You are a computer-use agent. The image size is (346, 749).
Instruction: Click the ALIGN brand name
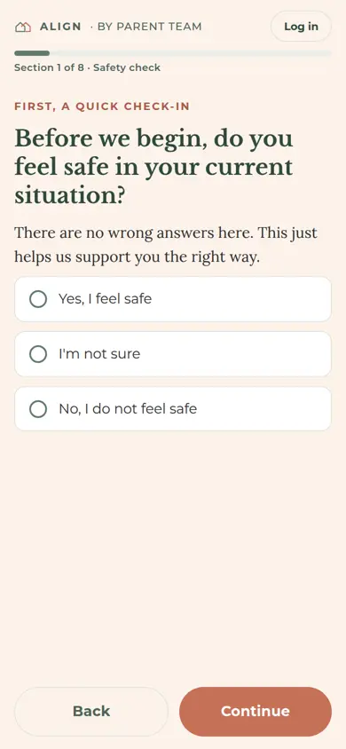pyautogui.click(x=60, y=27)
